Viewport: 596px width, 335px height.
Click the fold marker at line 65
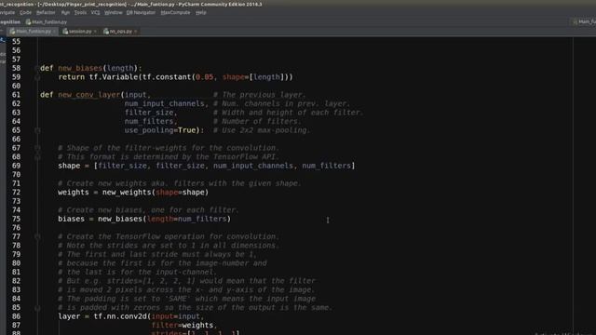pos(37,130)
